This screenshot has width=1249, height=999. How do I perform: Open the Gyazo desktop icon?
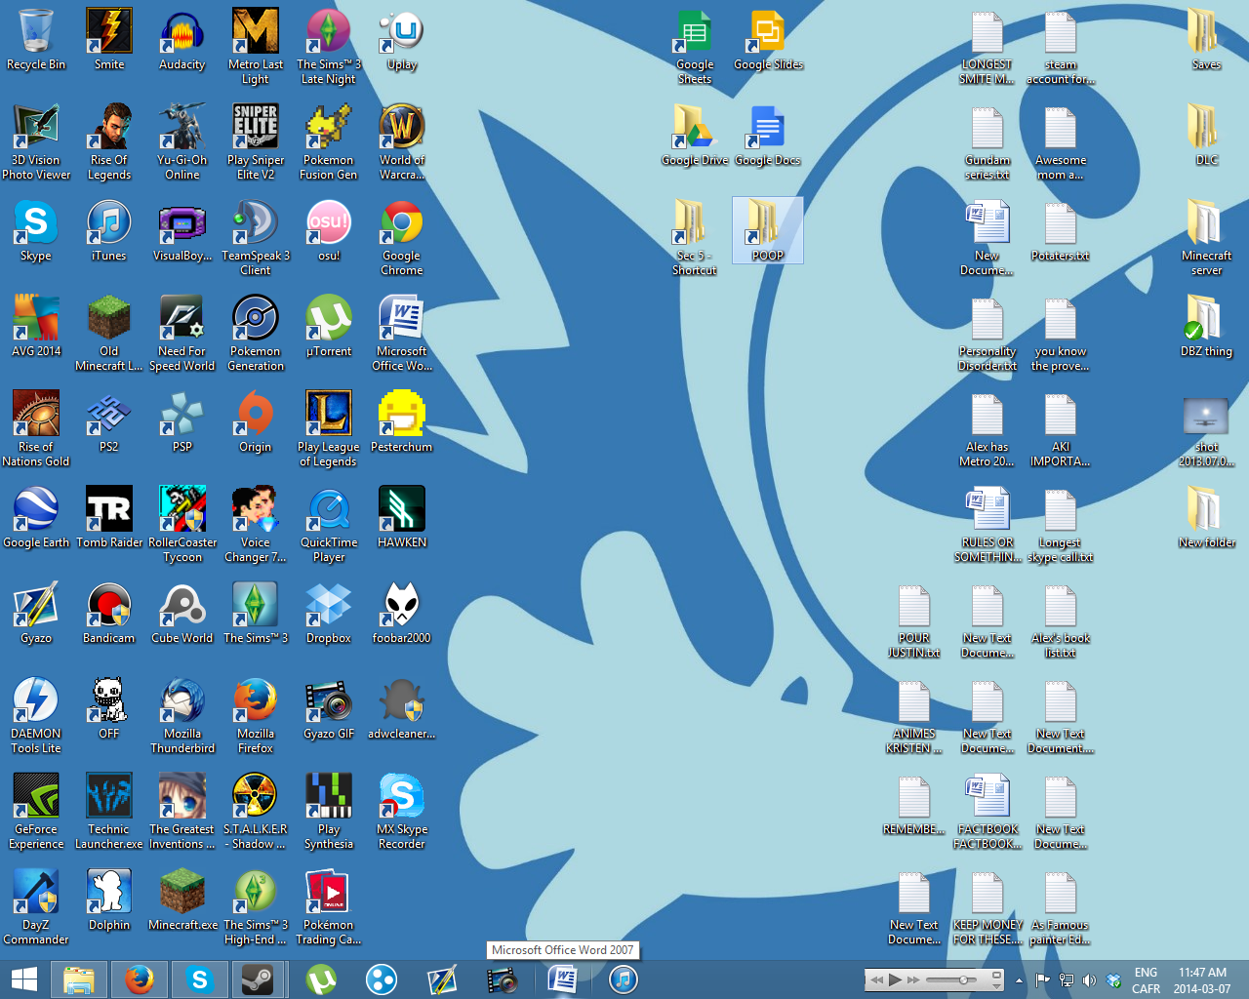coord(36,614)
